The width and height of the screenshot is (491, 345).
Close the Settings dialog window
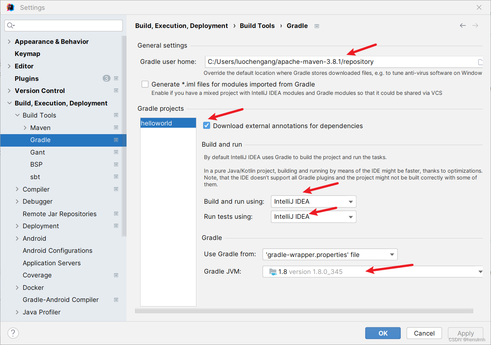pos(479,7)
